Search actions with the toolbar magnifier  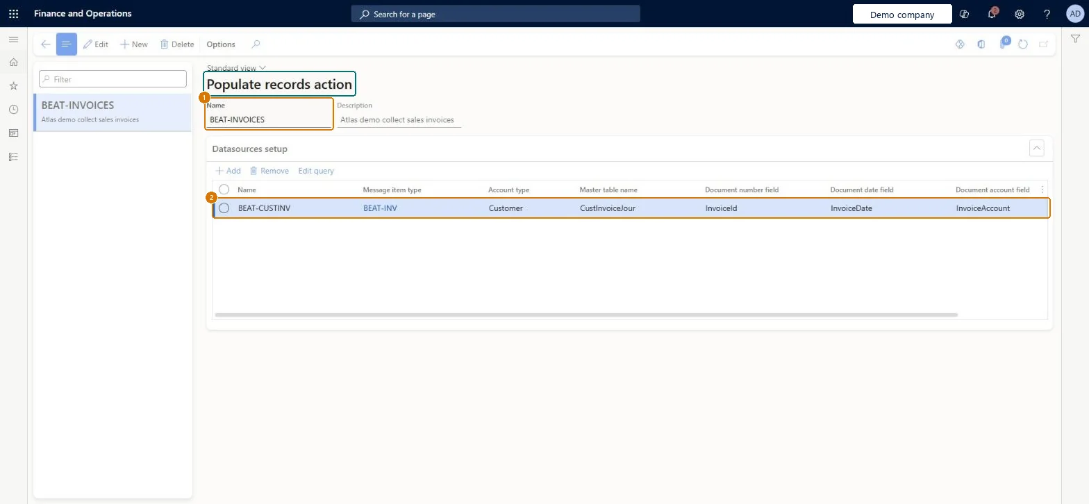tap(256, 44)
